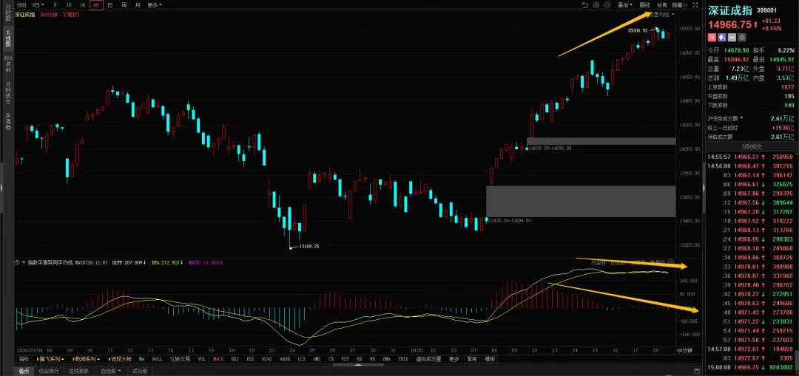Open the 看点 bottom tab
Screen dimensions: 799x376
click(x=24, y=371)
